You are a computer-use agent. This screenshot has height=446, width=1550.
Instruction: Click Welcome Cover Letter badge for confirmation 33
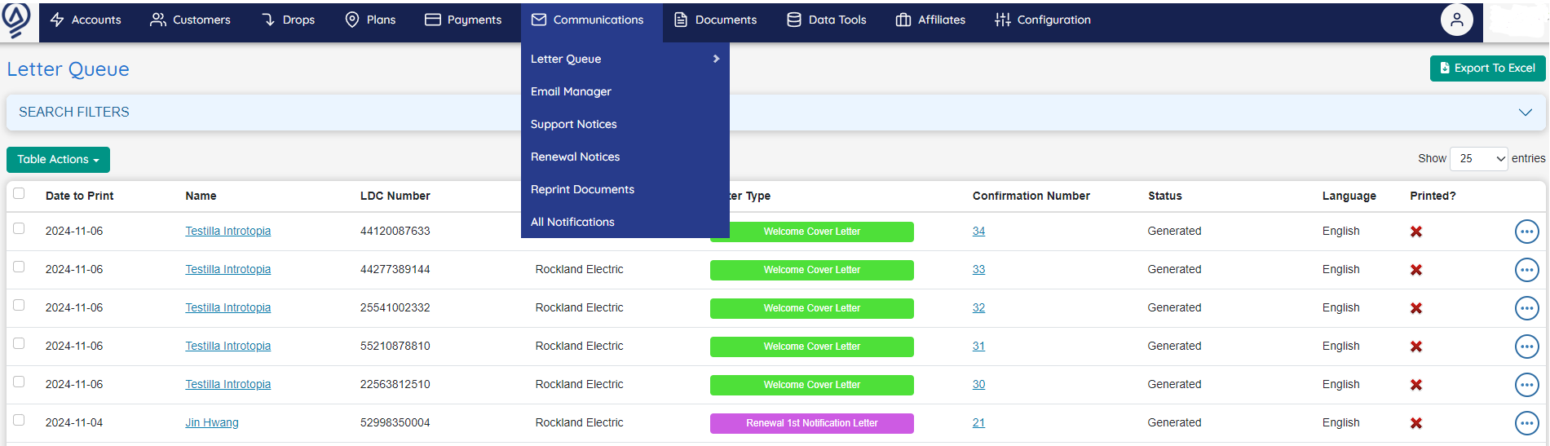[811, 270]
